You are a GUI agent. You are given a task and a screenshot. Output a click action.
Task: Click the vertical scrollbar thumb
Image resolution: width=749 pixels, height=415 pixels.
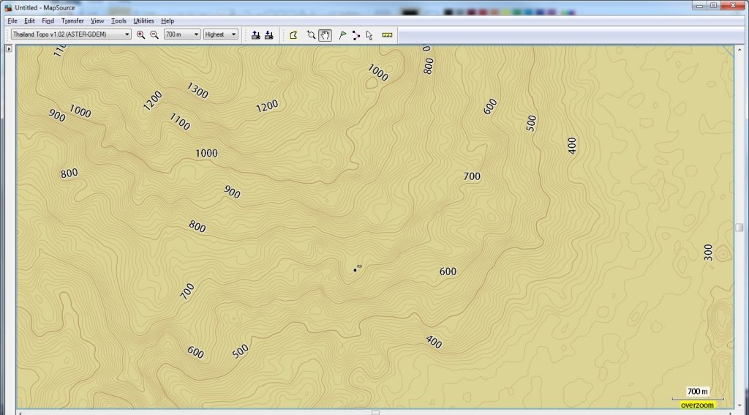(739, 228)
